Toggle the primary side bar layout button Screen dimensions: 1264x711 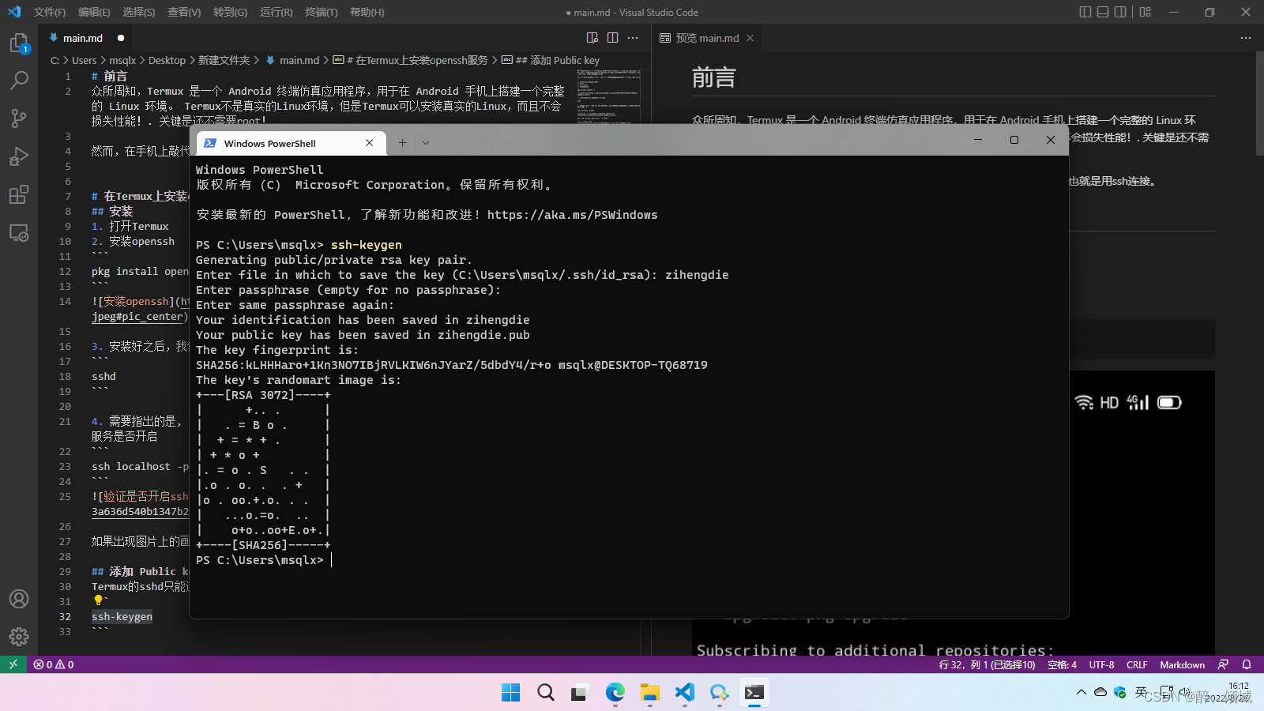coord(1085,12)
